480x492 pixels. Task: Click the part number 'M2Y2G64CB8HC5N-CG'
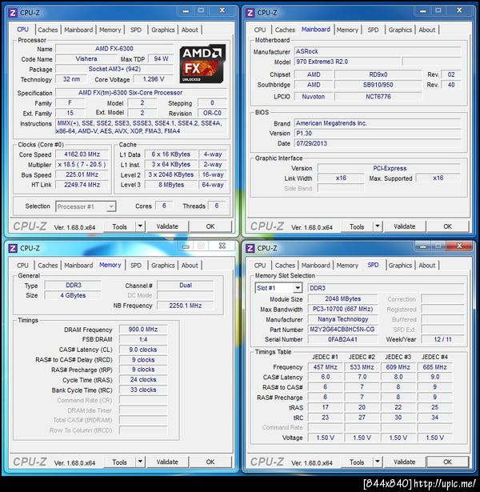coord(342,330)
